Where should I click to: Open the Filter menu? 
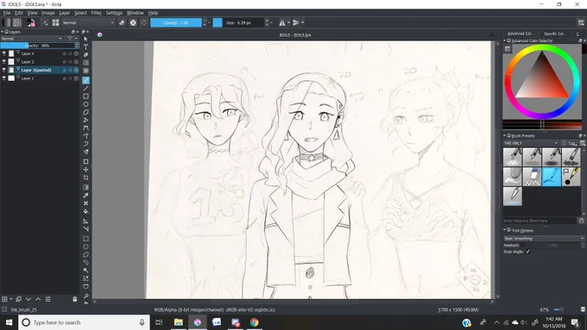pos(96,13)
